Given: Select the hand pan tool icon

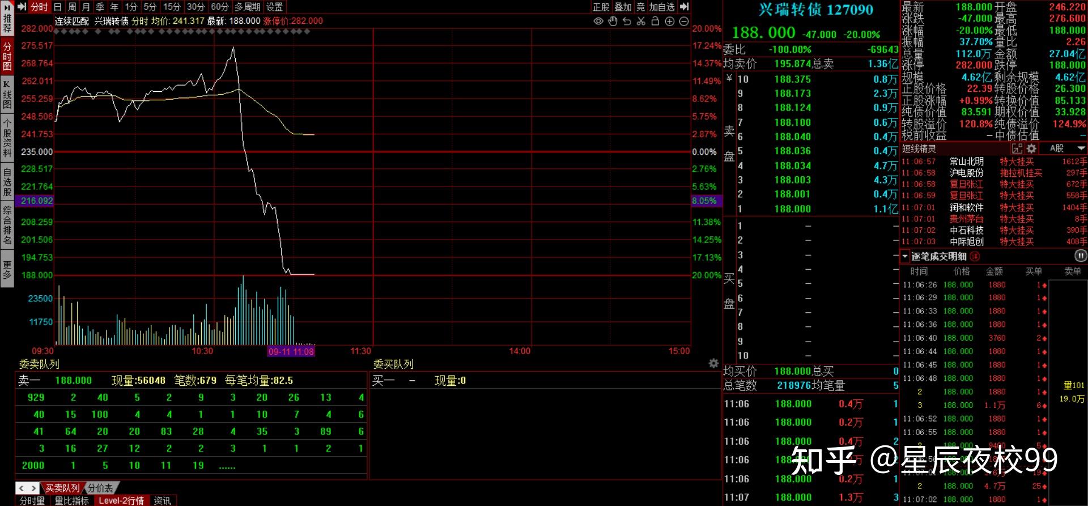Looking at the screenshot, I should [x=613, y=22].
